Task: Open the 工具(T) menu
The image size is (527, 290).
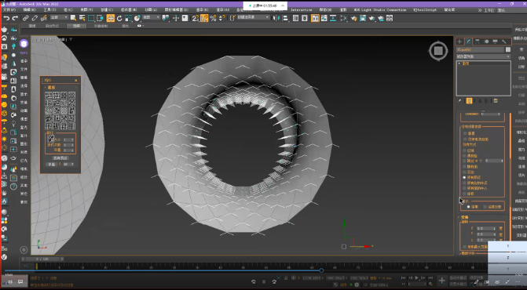Action: (49, 10)
